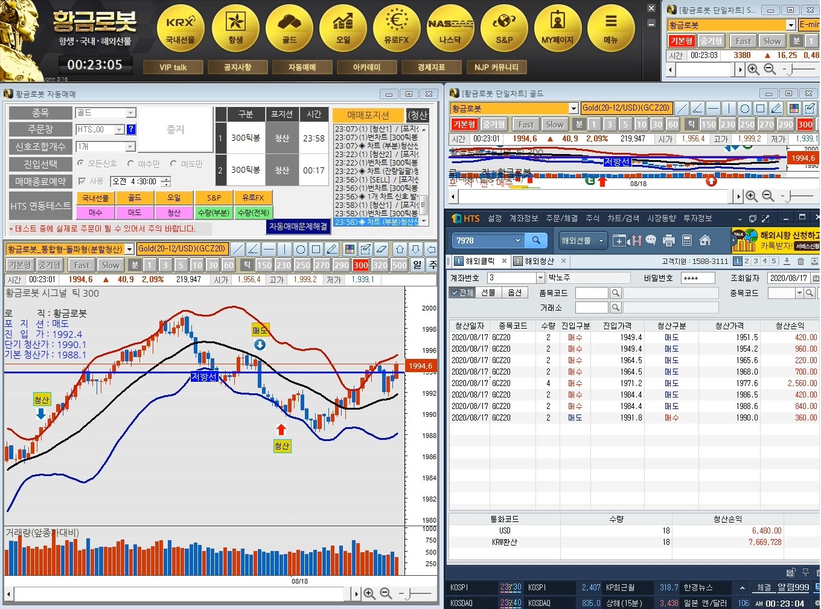This screenshot has width=821, height=609.
Task: Toggle the 사용 checkbox for 매매종료예약
Action: click(x=82, y=181)
